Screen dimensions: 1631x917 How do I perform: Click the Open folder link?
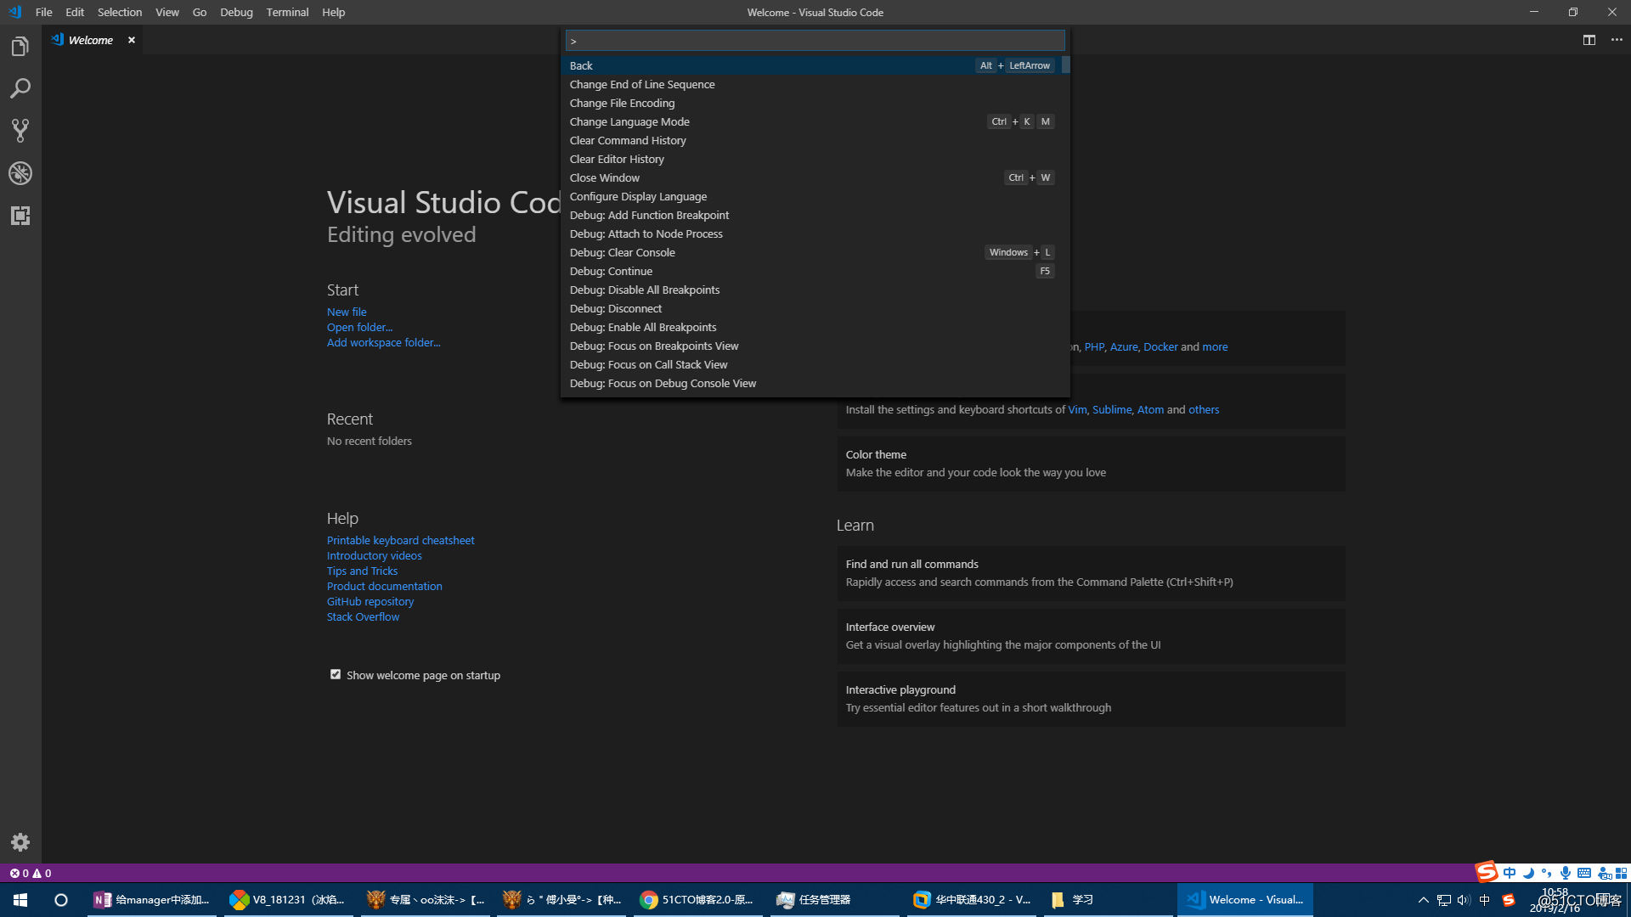[x=359, y=327]
